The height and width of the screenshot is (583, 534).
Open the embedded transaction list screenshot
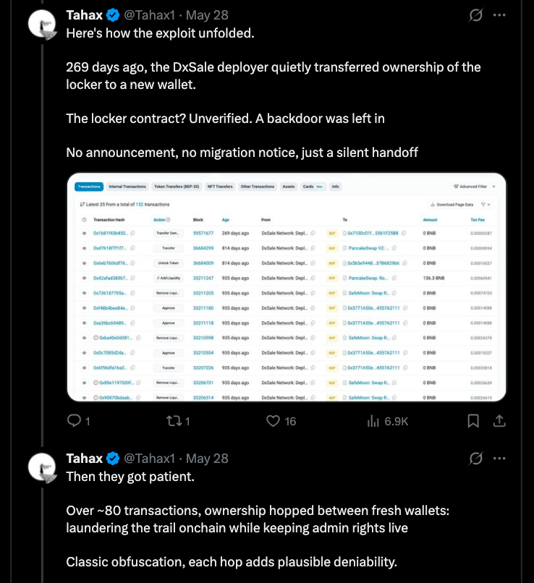[x=287, y=287]
